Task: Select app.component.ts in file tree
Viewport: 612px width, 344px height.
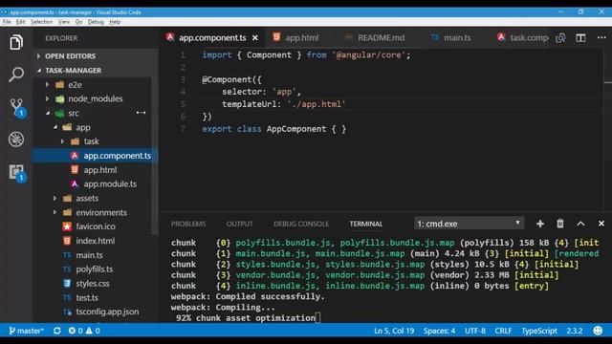Action: (x=96, y=156)
